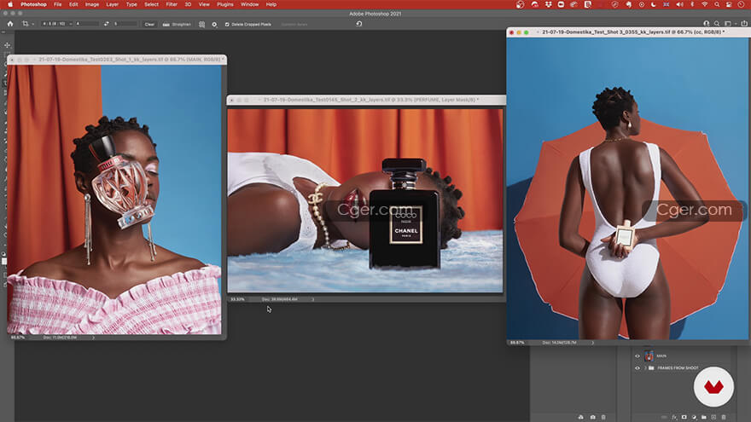Click the reset crop arrow icon

(x=358, y=24)
